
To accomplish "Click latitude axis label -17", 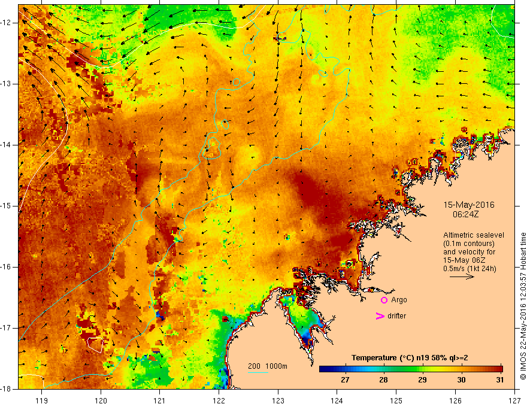I will point(7,328).
